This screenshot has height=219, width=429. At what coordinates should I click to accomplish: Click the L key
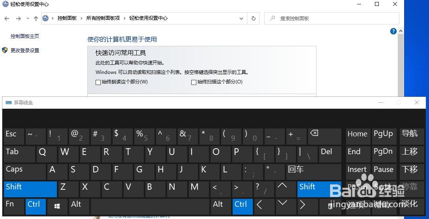click(232, 172)
